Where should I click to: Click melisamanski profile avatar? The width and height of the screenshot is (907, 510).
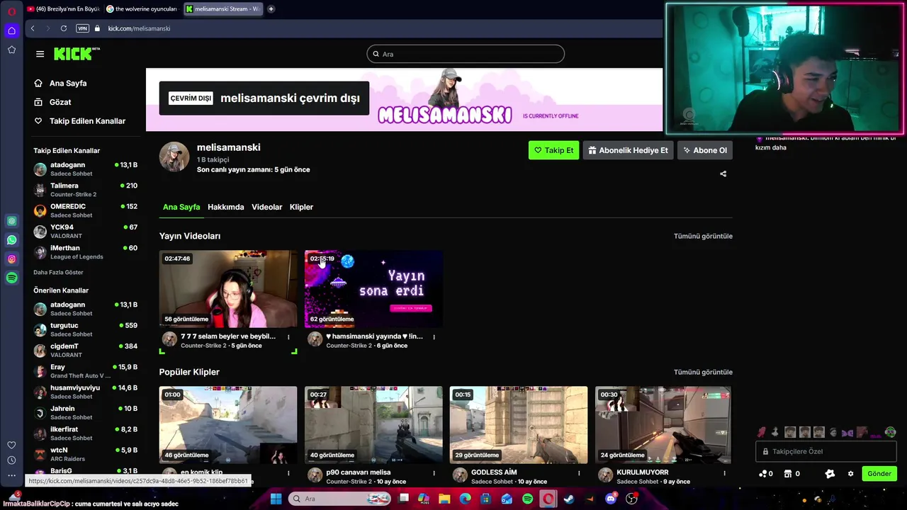(x=174, y=157)
